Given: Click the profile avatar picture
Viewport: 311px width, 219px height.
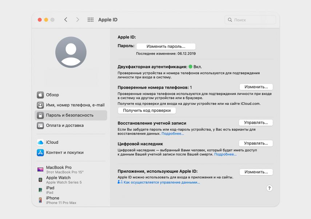Looking at the screenshot, I should (x=71, y=52).
